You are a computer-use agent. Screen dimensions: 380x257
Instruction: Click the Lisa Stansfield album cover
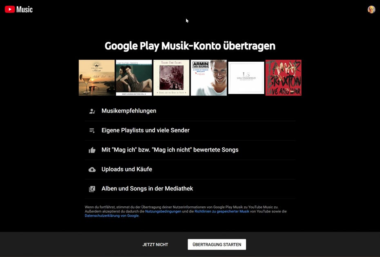[246, 78]
